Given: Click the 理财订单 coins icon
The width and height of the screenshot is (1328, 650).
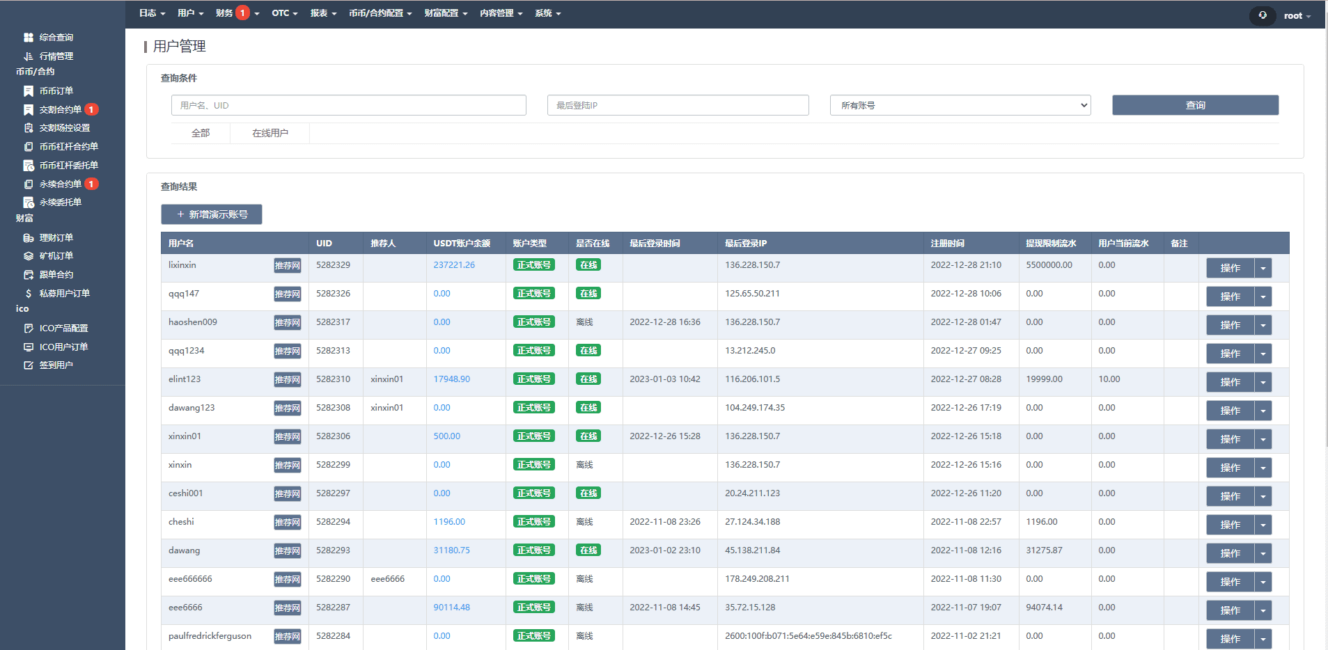Looking at the screenshot, I should tap(29, 238).
